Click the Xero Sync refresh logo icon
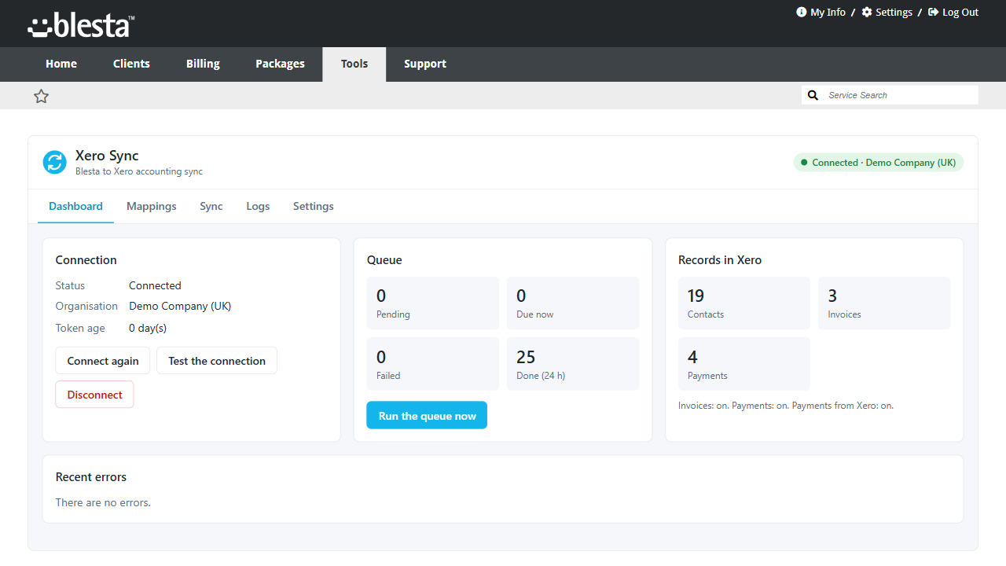This screenshot has height=566, width=1006. point(55,163)
